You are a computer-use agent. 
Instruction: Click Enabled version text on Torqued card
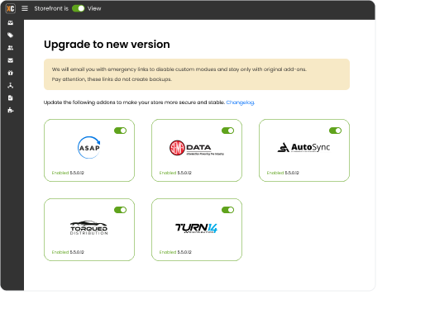[x=68, y=252]
